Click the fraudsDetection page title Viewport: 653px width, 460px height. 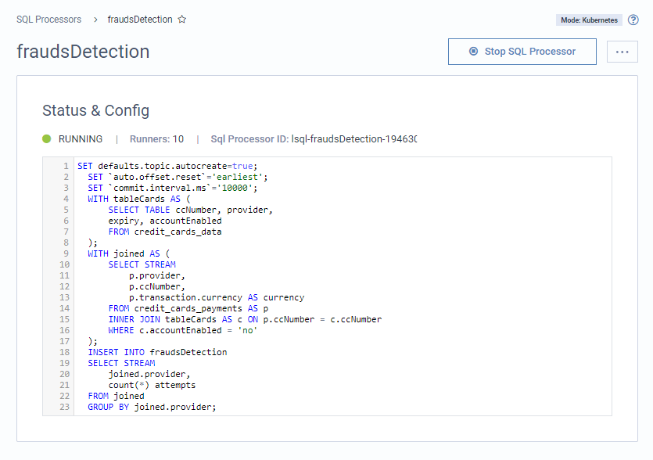pyautogui.click(x=83, y=52)
